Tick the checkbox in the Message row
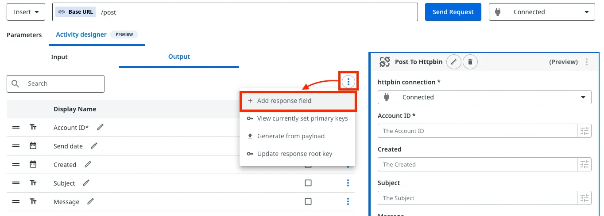Image resolution: width=604 pixels, height=216 pixels. (308, 201)
